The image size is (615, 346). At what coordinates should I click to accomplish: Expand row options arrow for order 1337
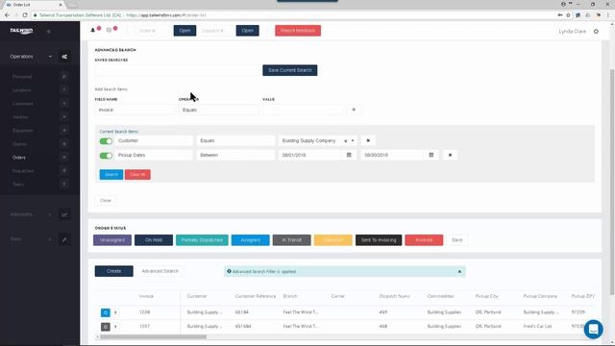(x=115, y=327)
